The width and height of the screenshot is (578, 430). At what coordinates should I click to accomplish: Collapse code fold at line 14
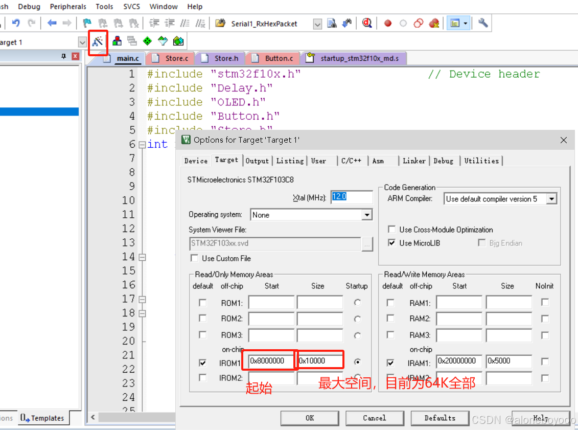point(142,257)
